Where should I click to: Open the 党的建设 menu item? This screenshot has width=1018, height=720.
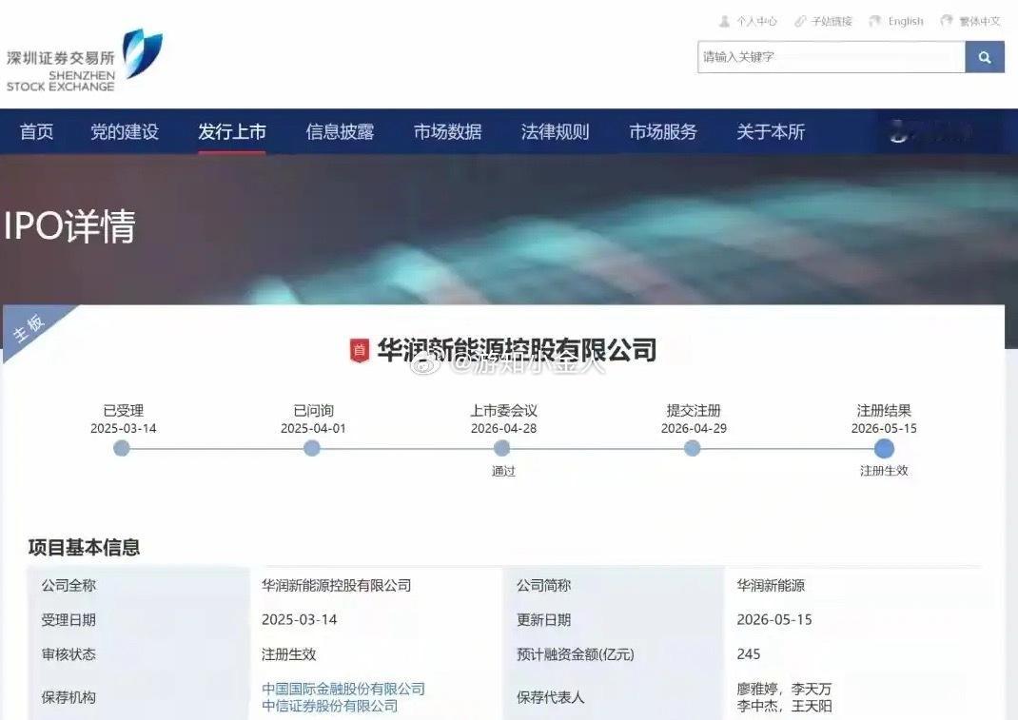point(125,132)
